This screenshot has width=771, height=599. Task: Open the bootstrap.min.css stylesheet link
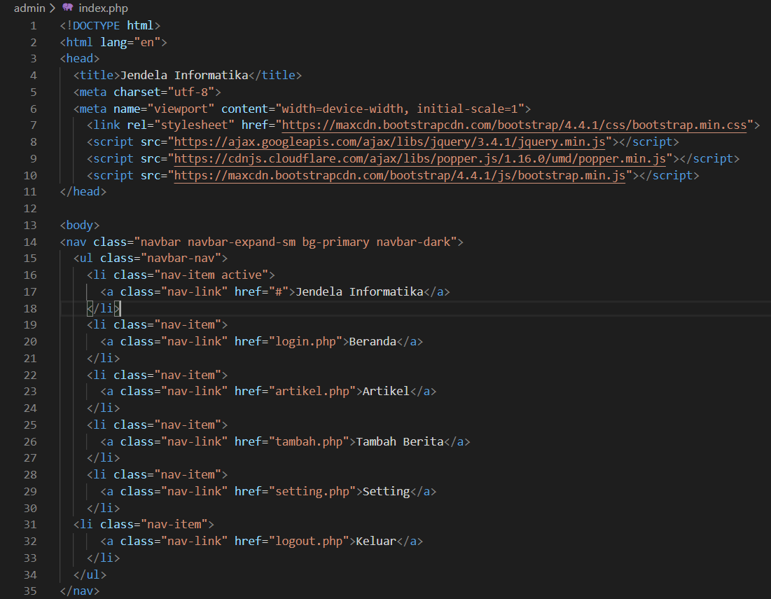[x=514, y=125]
